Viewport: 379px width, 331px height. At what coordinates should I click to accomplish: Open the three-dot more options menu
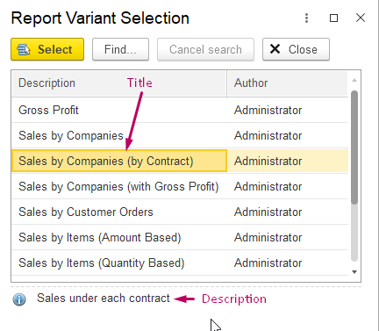click(306, 18)
